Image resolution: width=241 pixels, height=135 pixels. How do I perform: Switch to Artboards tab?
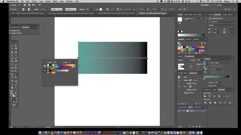coord(198,107)
